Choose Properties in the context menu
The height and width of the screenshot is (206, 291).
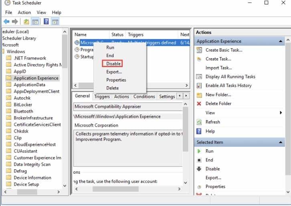coord(116,80)
